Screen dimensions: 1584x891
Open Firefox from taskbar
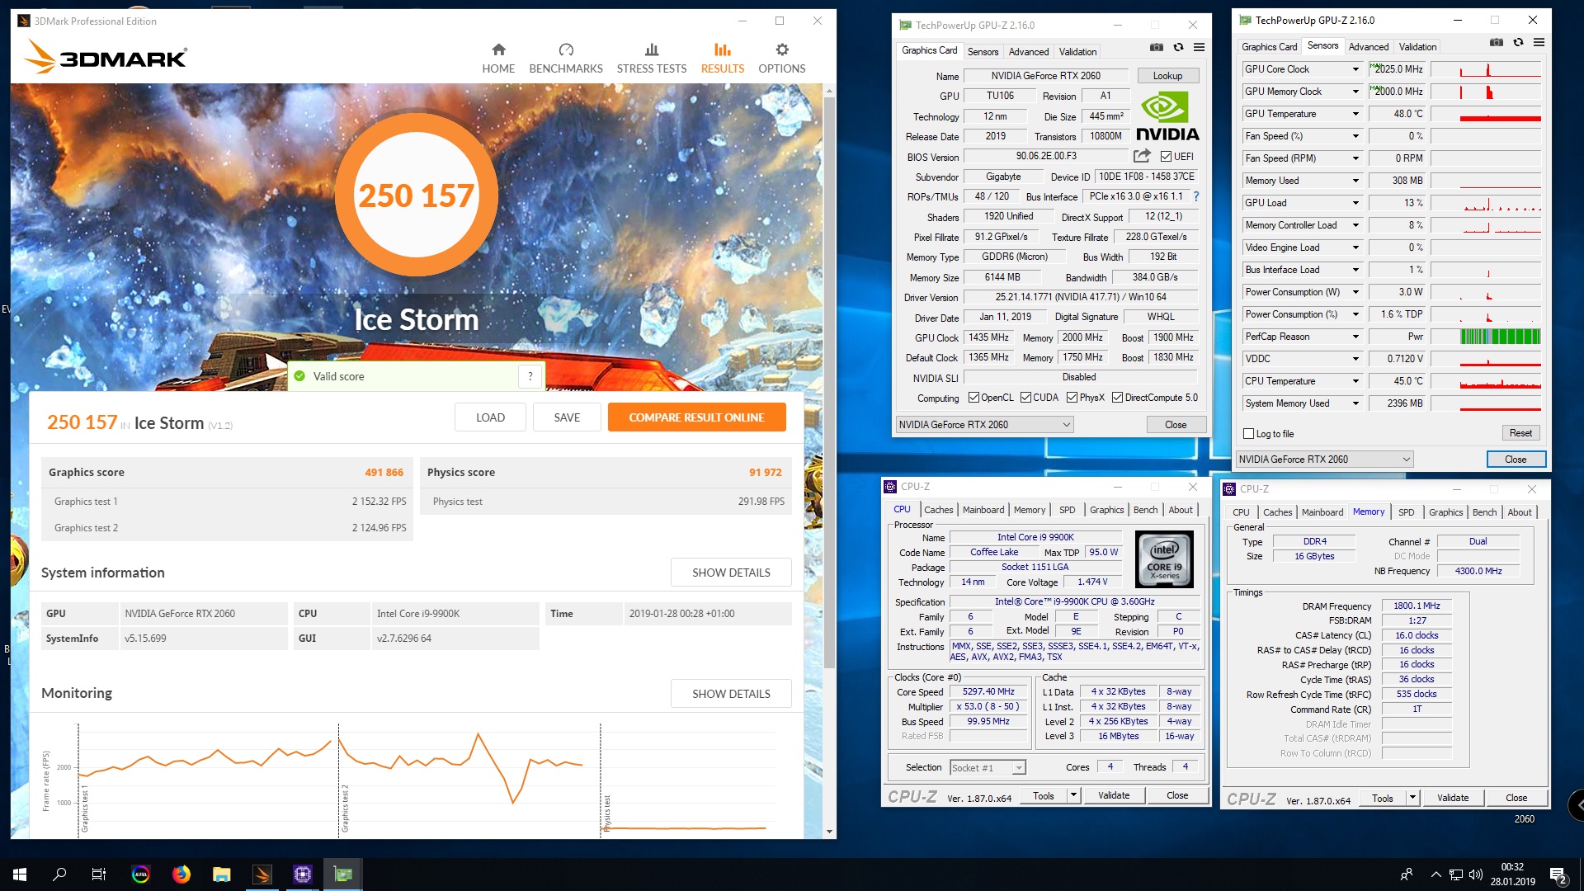click(x=181, y=874)
